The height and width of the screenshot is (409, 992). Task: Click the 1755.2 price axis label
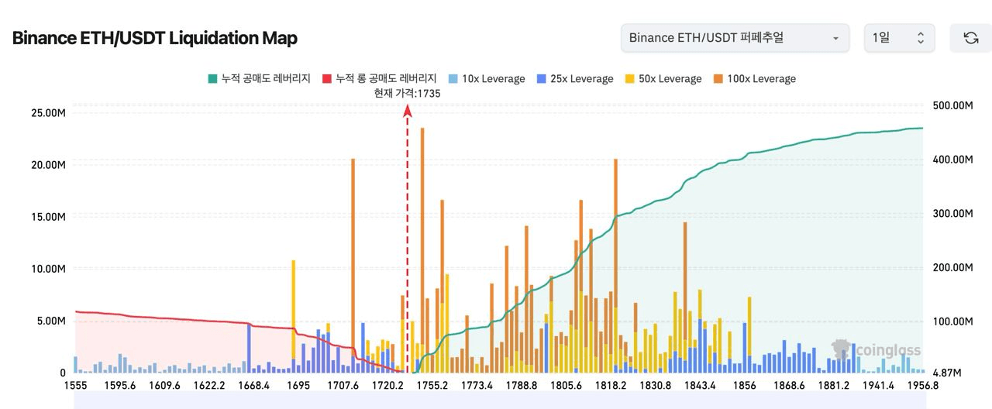tap(432, 385)
